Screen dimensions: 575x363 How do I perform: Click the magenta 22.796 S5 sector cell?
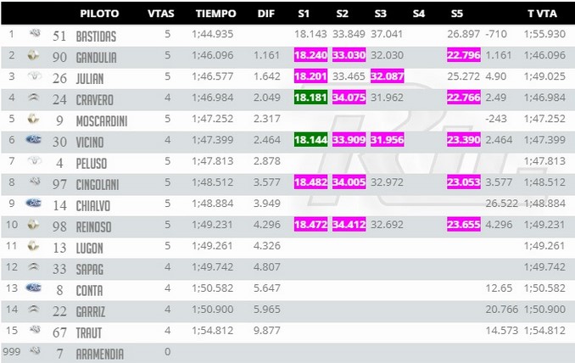464,55
